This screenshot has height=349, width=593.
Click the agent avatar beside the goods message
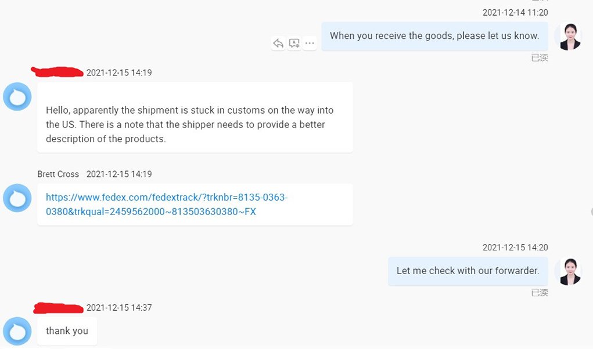pos(567,37)
